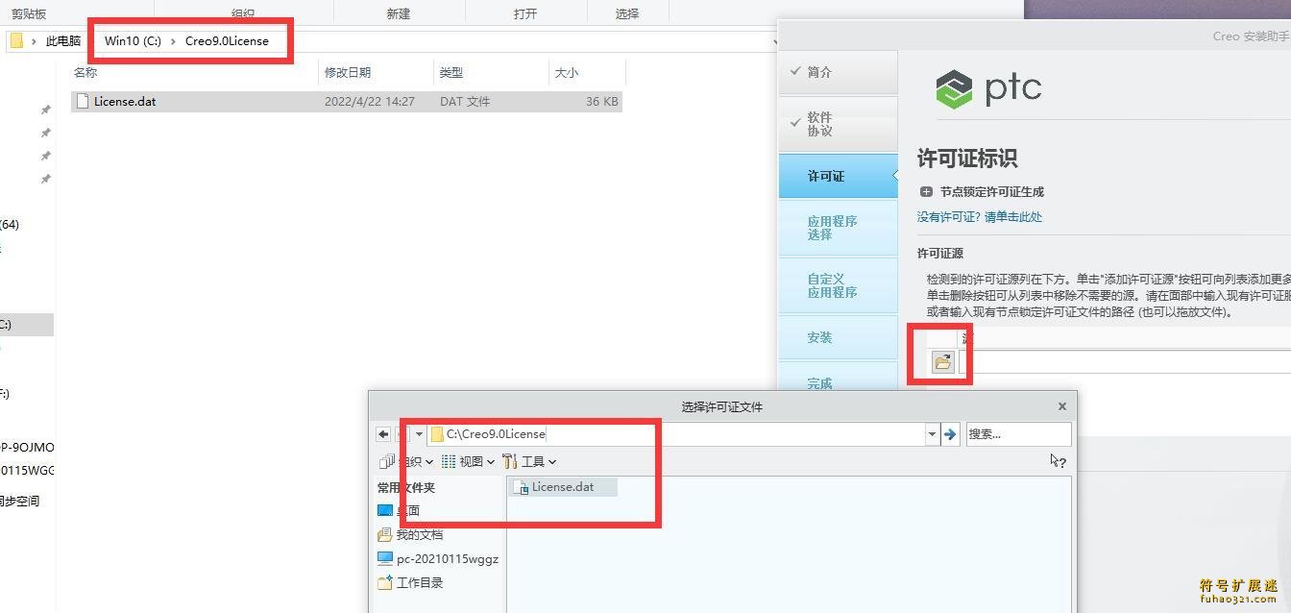1291x613 pixels.
Task: Click Win10 (C:) in Explorer breadcrumb
Action: (133, 41)
